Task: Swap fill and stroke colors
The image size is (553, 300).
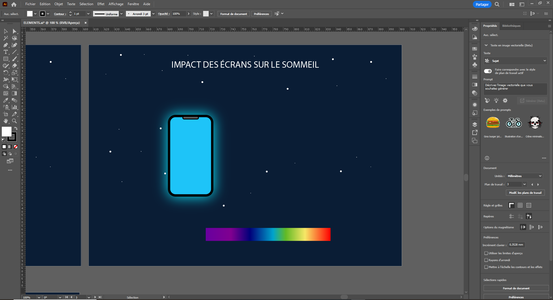Action: pos(16,128)
